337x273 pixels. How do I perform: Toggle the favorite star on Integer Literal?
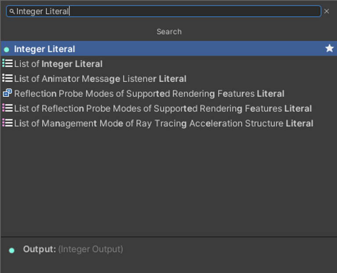pyautogui.click(x=329, y=48)
